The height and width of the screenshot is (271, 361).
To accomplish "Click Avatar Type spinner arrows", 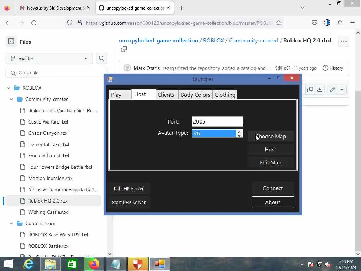I will click(239, 133).
